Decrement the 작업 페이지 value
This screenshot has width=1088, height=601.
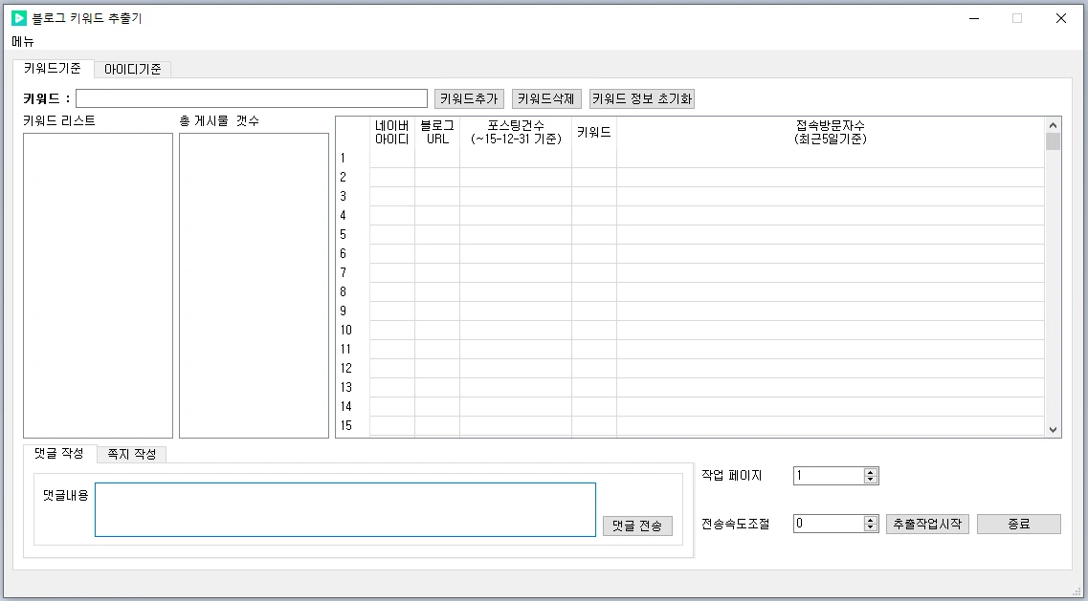[x=871, y=479]
